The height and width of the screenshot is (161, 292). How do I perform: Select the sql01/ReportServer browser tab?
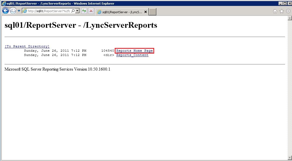coord(122,12)
